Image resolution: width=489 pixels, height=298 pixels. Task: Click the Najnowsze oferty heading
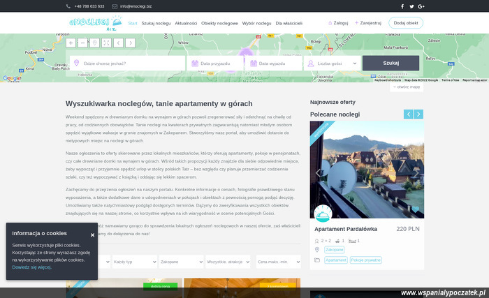(333, 103)
